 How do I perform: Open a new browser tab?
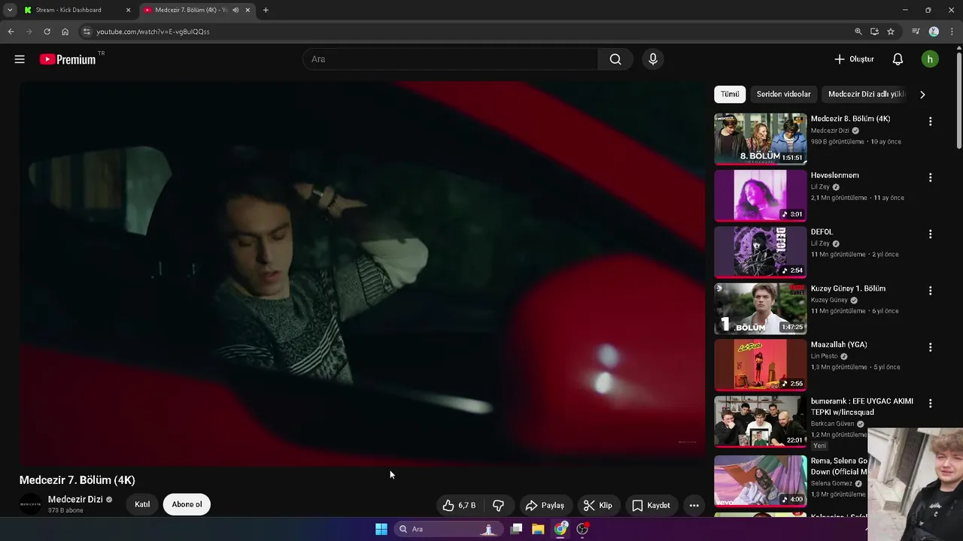(x=266, y=10)
